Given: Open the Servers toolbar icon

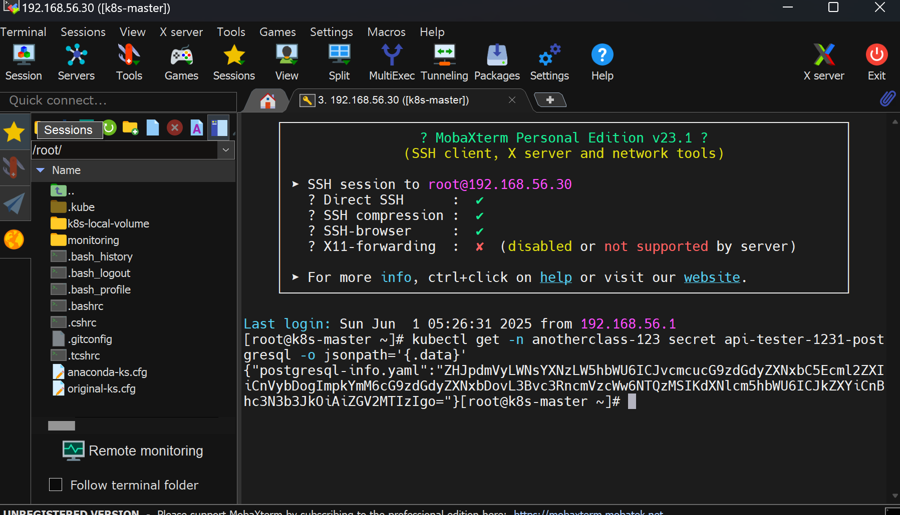Looking at the screenshot, I should click(76, 62).
